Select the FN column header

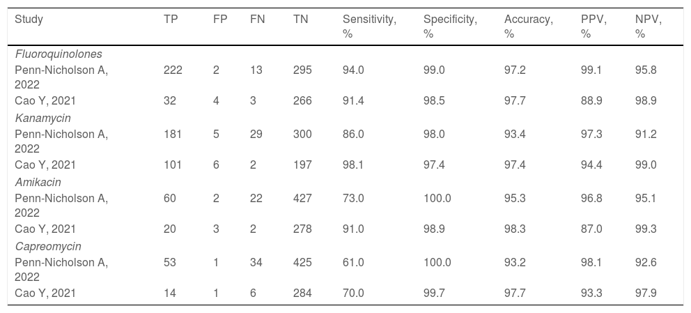(x=257, y=20)
